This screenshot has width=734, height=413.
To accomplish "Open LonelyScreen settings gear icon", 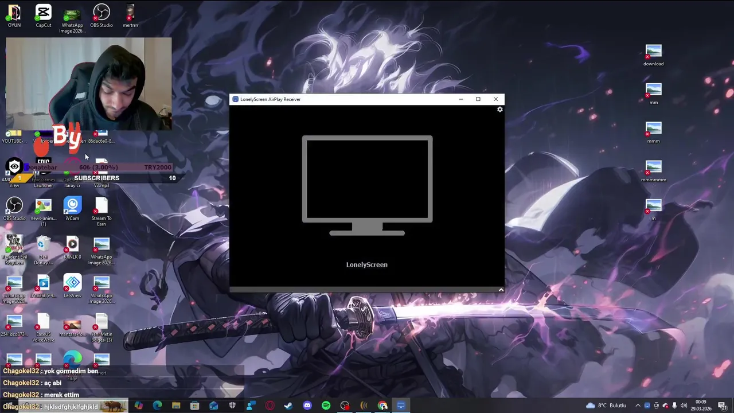I will point(499,110).
